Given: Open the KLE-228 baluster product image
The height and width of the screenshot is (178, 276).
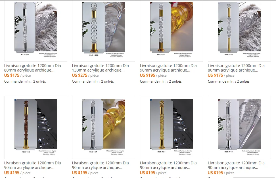Looking at the screenshot, I should pos(239,30).
